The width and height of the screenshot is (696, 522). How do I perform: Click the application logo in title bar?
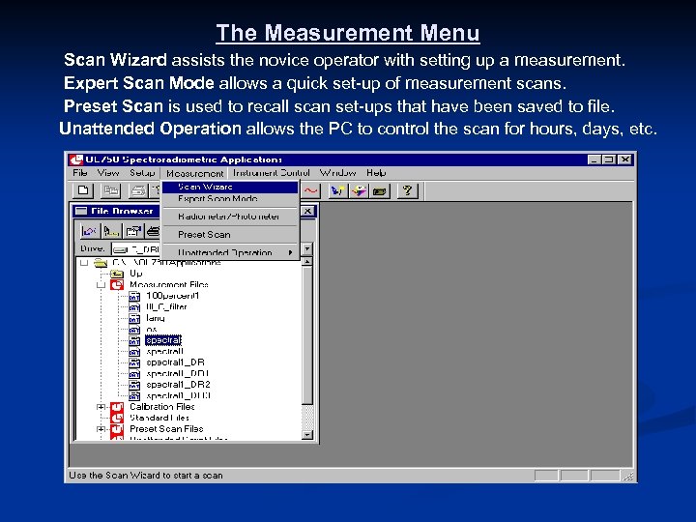(x=76, y=159)
